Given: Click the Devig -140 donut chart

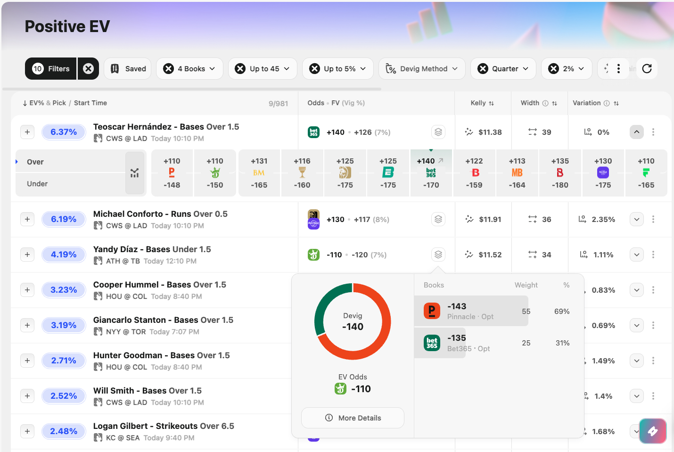Looking at the screenshot, I should 353,321.
